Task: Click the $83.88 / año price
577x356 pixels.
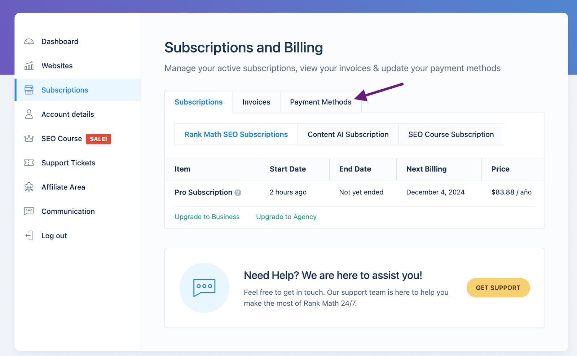Action: 511,192
